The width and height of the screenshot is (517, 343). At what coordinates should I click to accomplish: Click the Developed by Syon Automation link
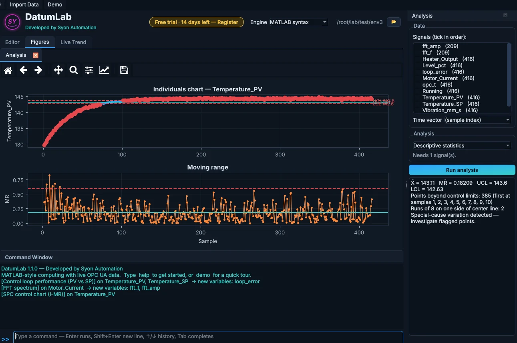pyautogui.click(x=61, y=28)
